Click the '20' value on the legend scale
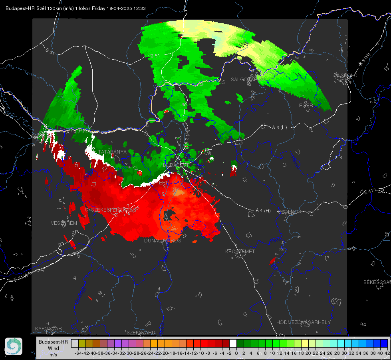 point(308,353)
